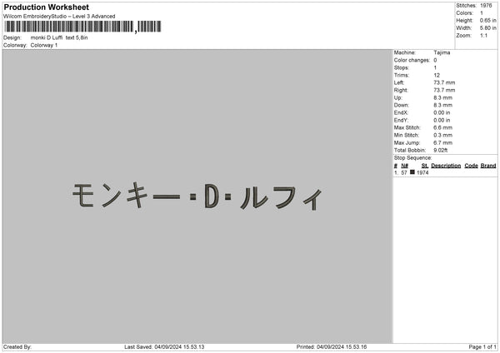Click 'Wilcom EmbroideryStudio – Level 3 Advanced' text
Image resolution: width=500 pixels, height=353 pixels.
pyautogui.click(x=59, y=17)
